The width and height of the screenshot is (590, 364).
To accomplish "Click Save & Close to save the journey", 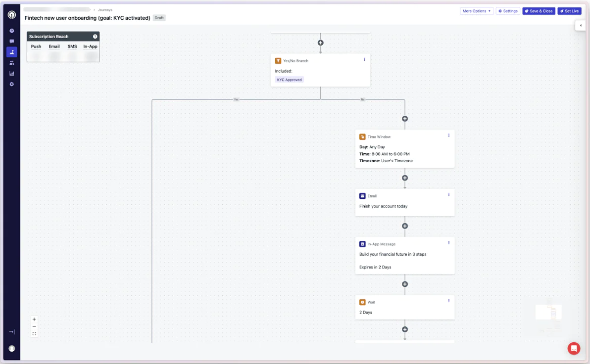I will 539,11.
